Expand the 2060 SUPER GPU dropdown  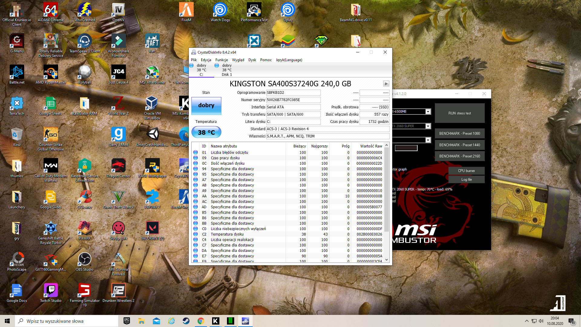428,126
